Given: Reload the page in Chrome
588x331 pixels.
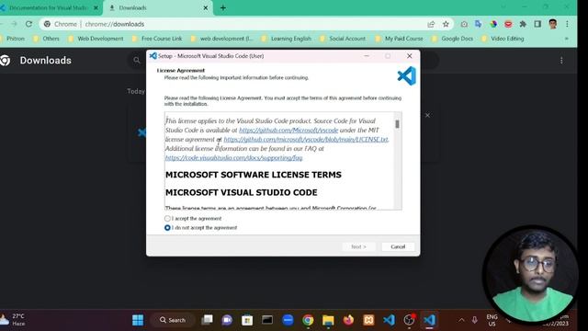Looking at the screenshot, I should pyautogui.click(x=28, y=24).
